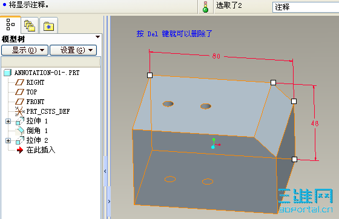339x219 pixels.
Task: Select PRT_CSYS_DEF coordinate system
Action: click(48, 111)
